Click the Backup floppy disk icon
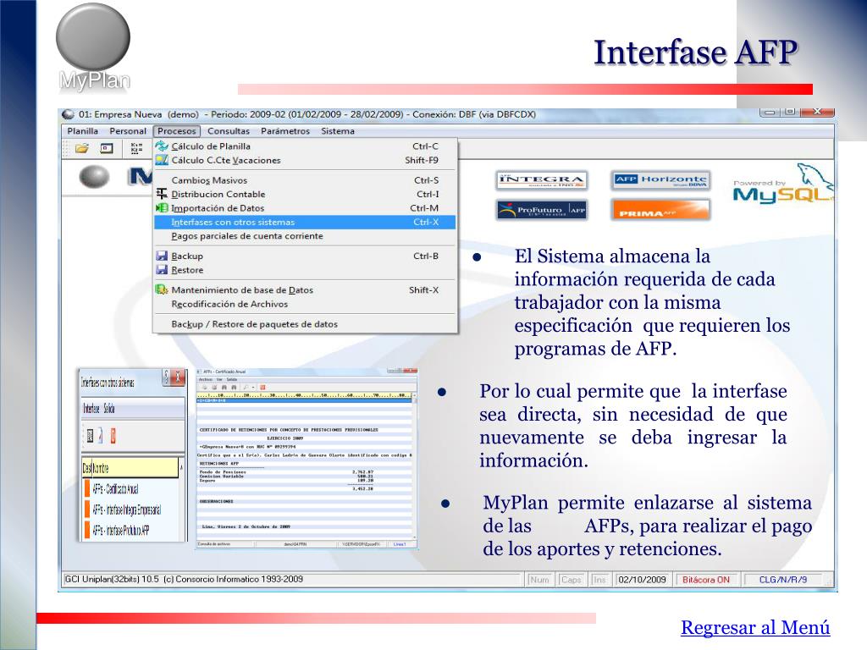 point(162,256)
